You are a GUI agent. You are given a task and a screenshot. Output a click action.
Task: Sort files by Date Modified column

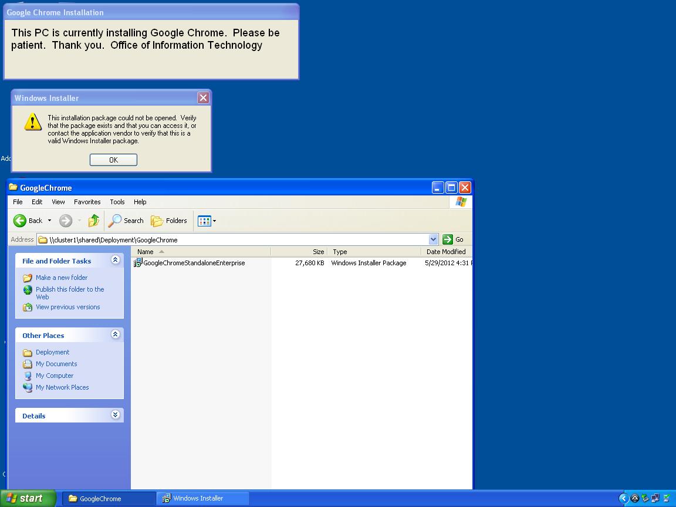tap(446, 252)
